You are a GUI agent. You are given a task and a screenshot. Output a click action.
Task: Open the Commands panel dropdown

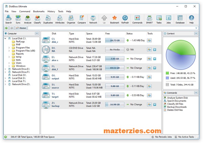pos(196,93)
